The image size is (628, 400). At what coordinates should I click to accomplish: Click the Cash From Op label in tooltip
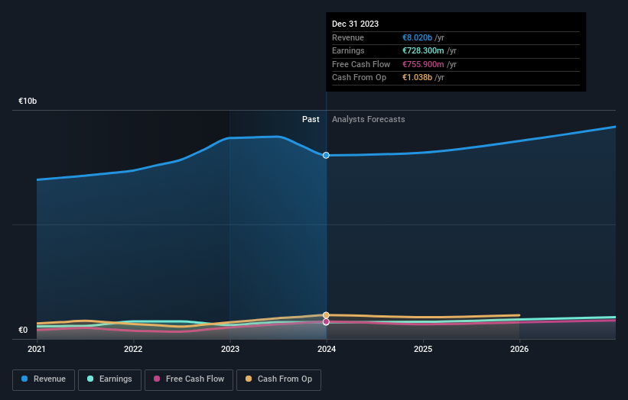coord(360,78)
